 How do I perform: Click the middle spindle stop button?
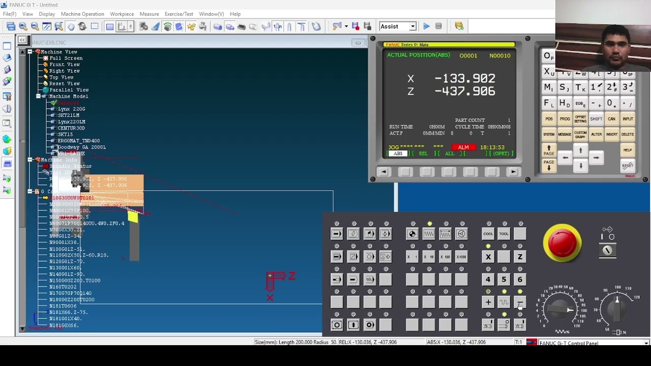[x=504, y=325]
